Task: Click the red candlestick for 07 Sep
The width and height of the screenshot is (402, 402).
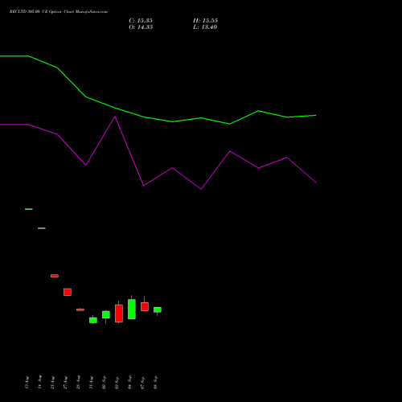Action: [145, 306]
